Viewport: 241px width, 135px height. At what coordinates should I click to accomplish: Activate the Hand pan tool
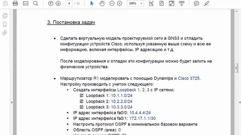click(102, 3)
